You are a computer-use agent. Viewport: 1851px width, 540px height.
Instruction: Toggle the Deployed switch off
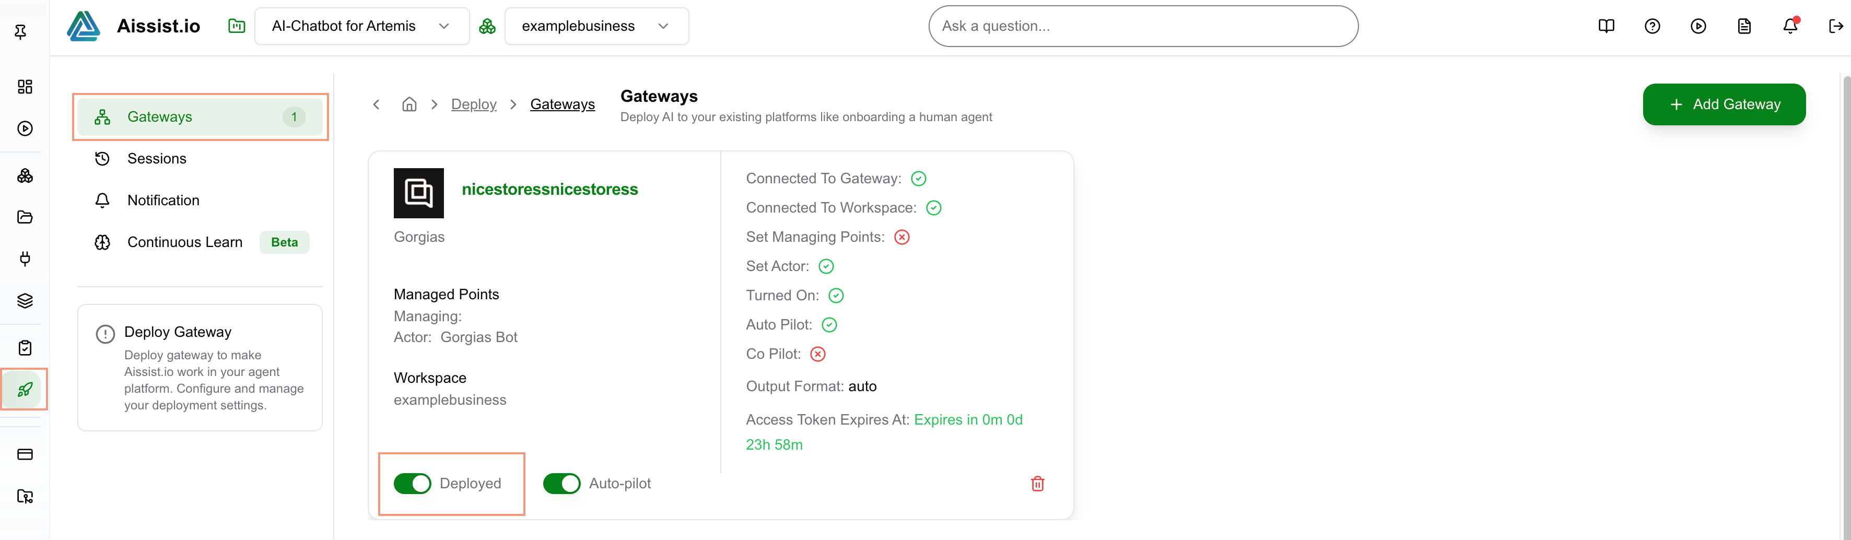pyautogui.click(x=413, y=483)
